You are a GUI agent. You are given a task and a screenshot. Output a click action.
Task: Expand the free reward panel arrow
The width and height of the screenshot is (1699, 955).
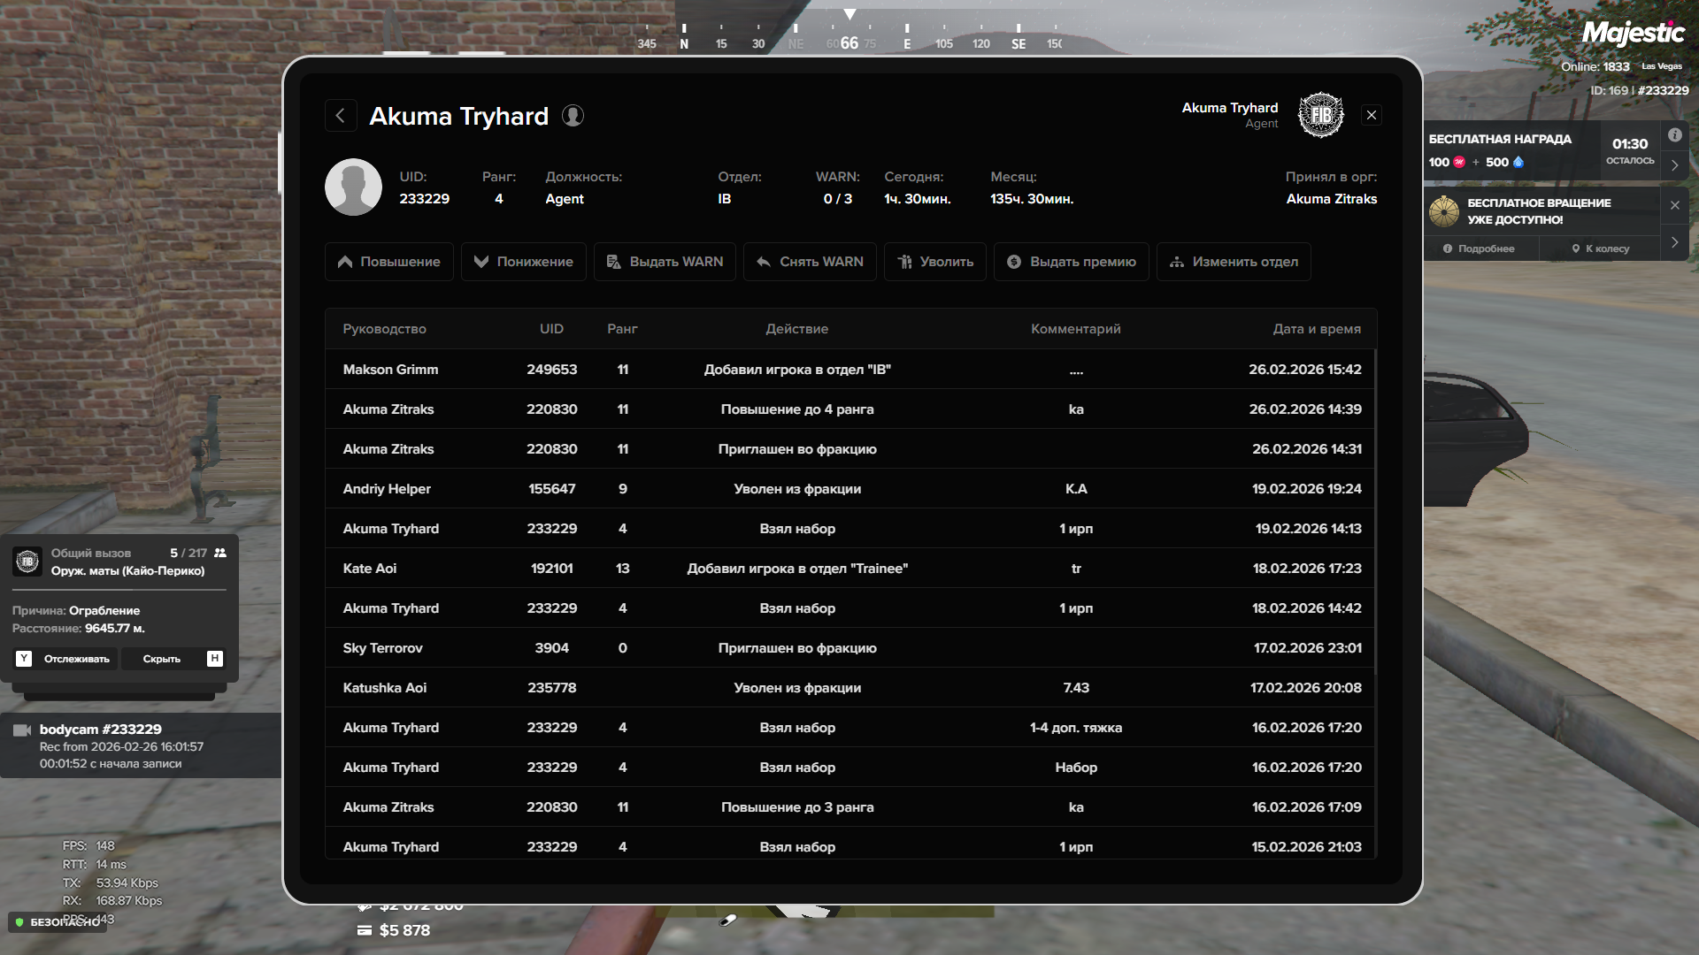pyautogui.click(x=1674, y=165)
